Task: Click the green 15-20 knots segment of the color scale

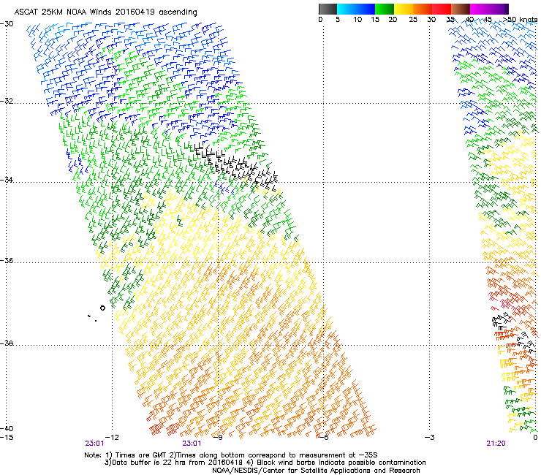Action: 385,9
